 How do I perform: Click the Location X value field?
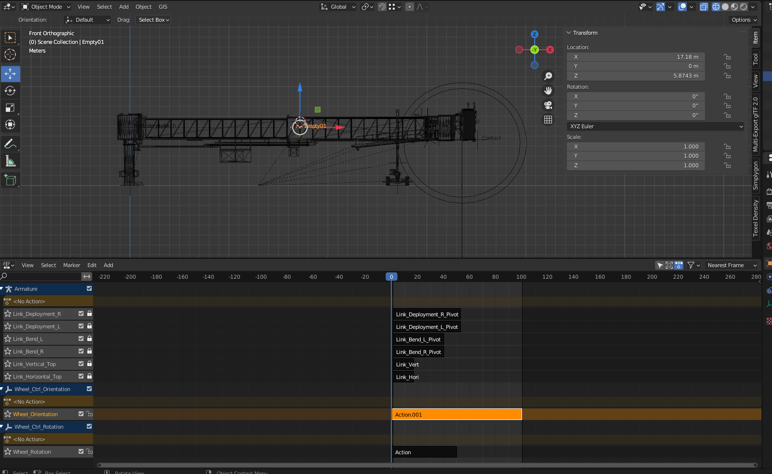635,57
